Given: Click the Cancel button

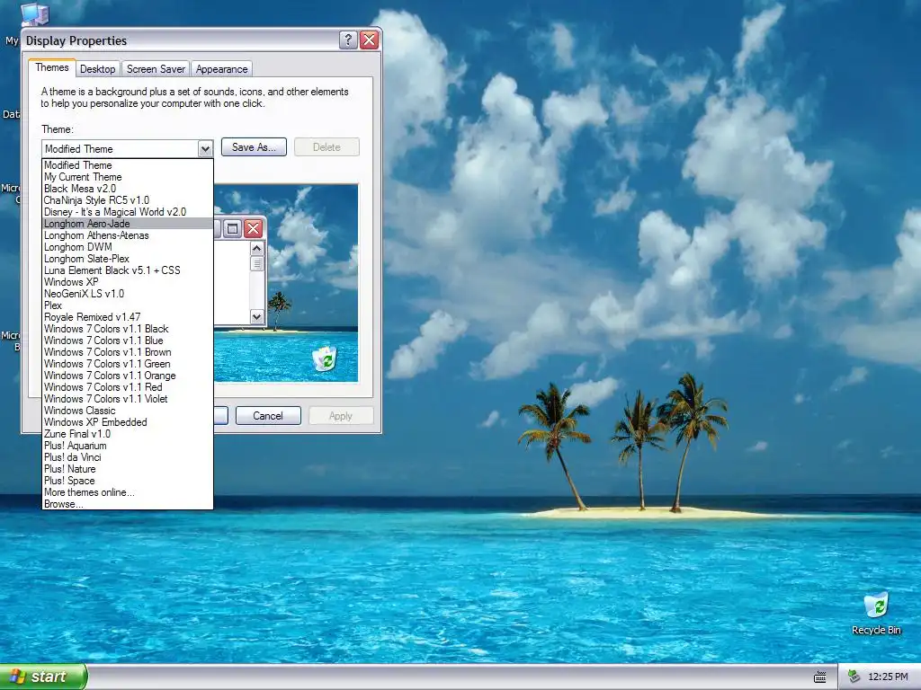Looking at the screenshot, I should coord(268,416).
